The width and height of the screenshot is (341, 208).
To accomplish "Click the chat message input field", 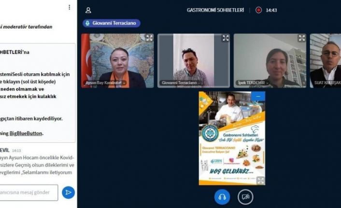I will tap(29, 192).
